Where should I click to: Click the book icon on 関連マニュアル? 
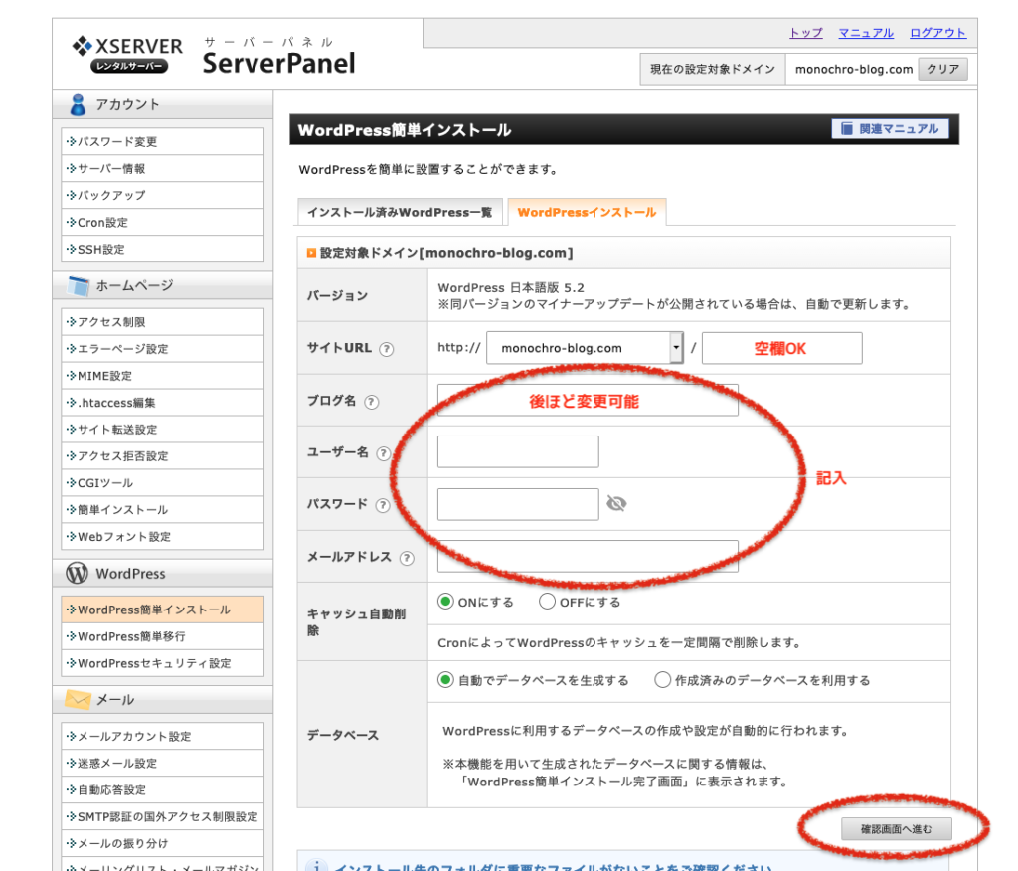pyautogui.click(x=847, y=128)
